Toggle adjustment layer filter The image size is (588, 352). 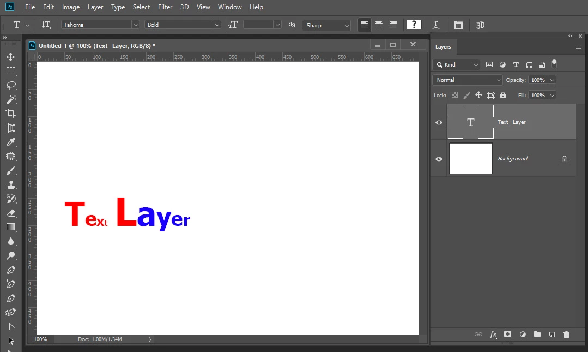click(x=502, y=64)
